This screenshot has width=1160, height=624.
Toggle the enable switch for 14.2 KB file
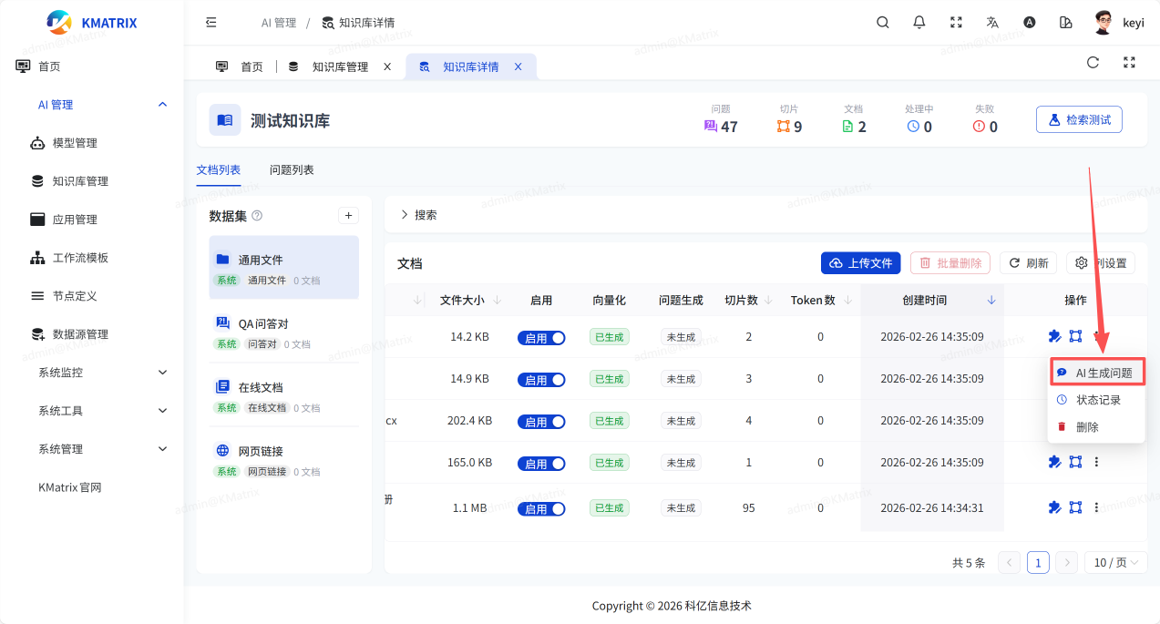point(541,338)
